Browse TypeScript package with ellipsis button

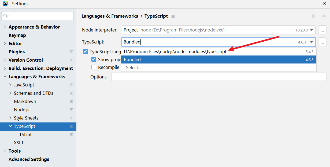tap(322, 42)
